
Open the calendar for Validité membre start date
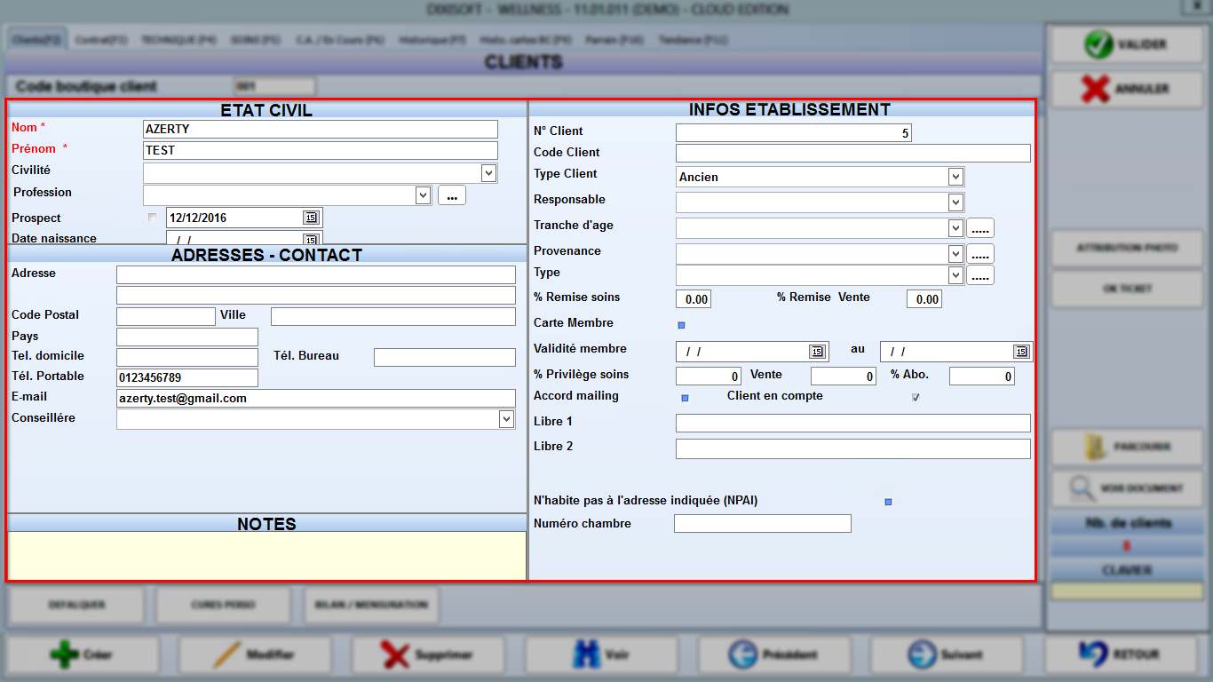tap(818, 351)
